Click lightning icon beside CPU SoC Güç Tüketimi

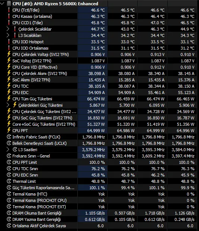pos(9,118)
